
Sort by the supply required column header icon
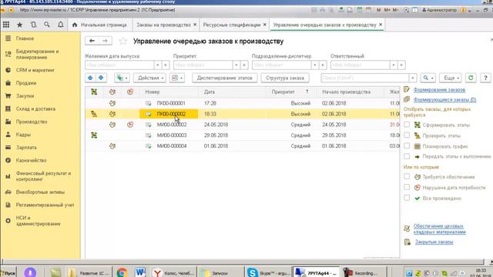[112, 92]
